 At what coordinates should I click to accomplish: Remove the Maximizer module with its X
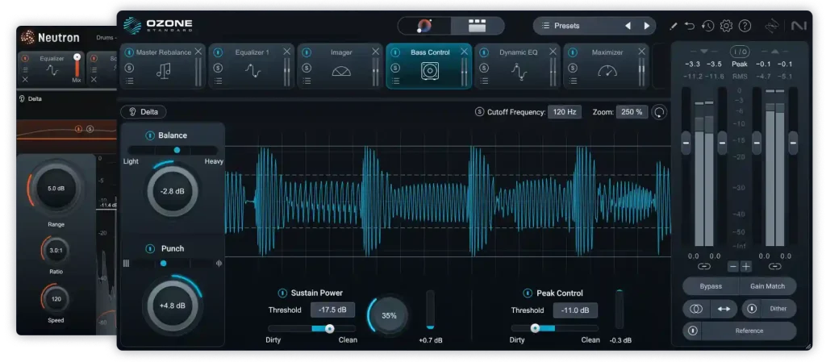click(x=641, y=52)
